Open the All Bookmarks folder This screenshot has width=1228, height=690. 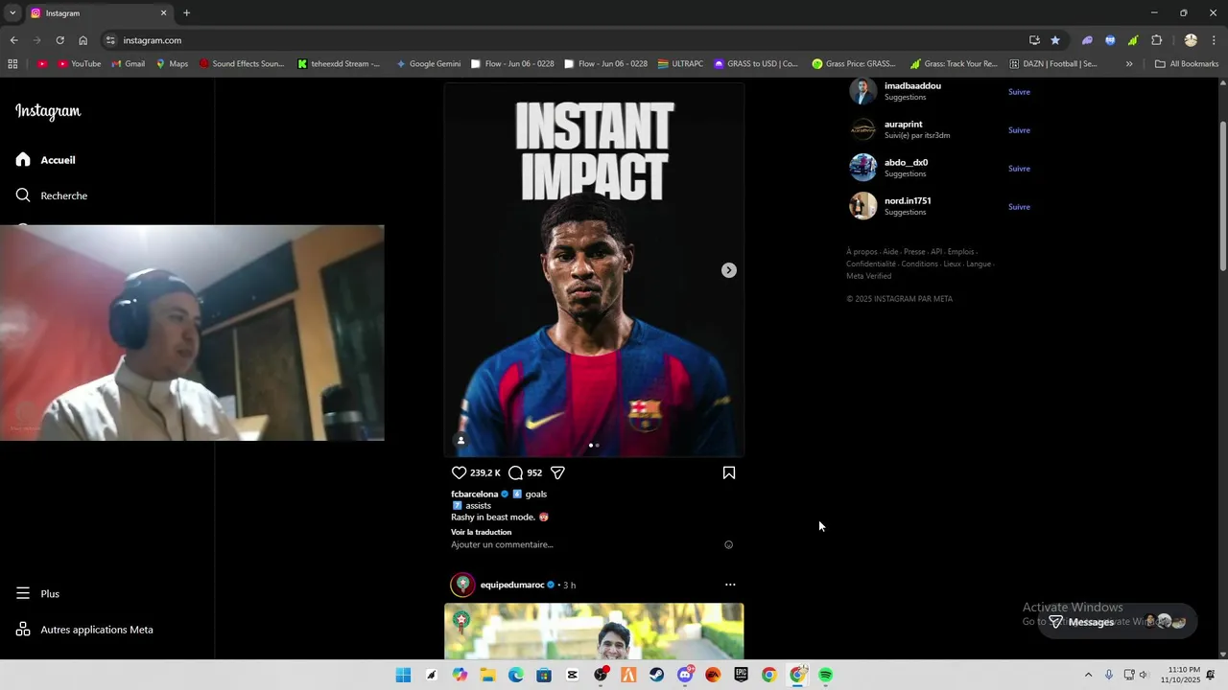pyautogui.click(x=1187, y=64)
